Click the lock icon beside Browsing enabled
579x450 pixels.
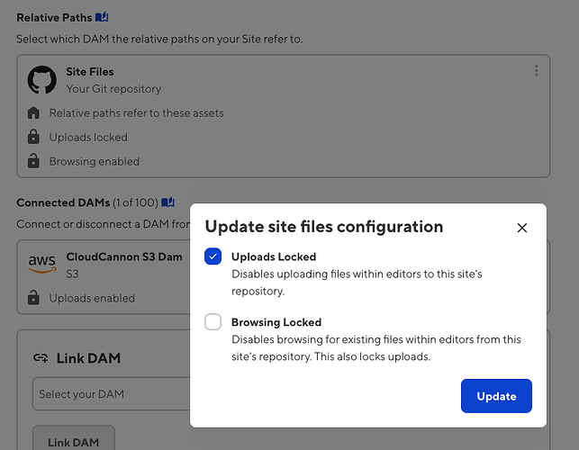point(33,162)
